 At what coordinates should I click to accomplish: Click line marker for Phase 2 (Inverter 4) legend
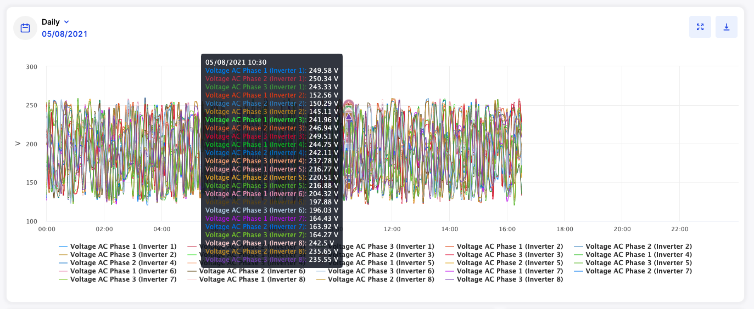pyautogui.click(x=63, y=263)
